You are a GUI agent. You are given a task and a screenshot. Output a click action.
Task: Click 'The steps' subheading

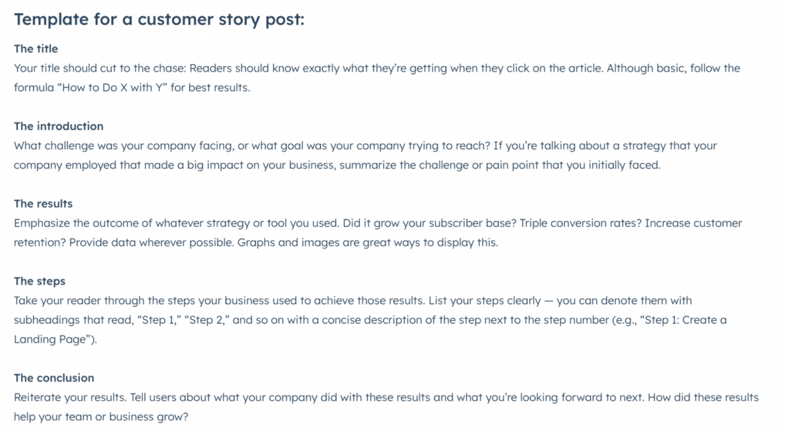coord(39,281)
